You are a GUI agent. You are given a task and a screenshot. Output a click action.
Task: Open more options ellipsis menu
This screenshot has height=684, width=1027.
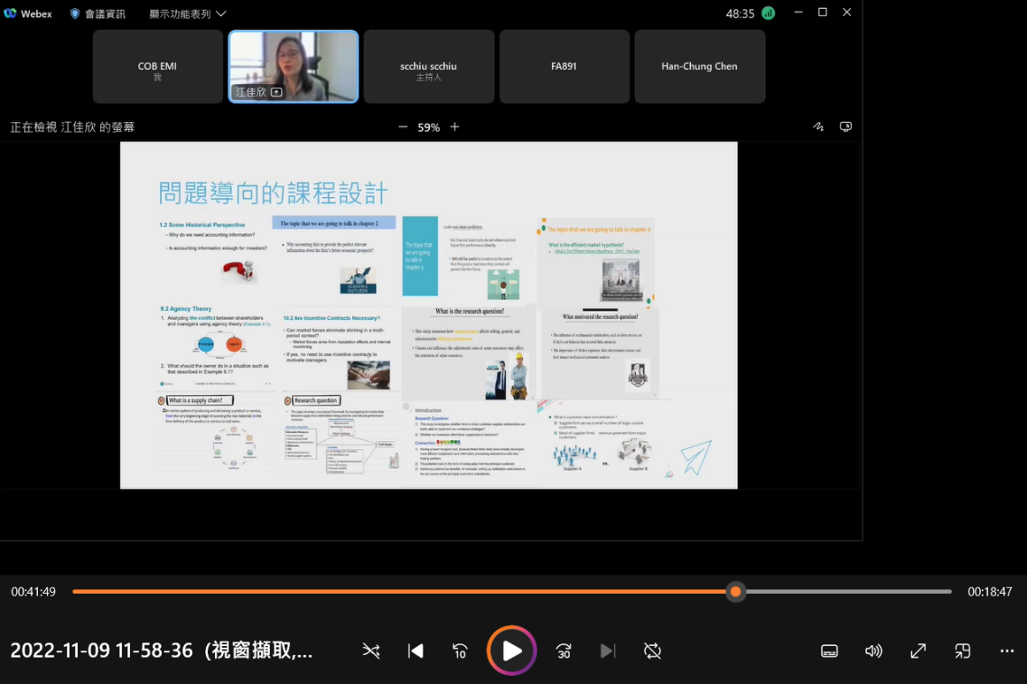[x=1007, y=651]
